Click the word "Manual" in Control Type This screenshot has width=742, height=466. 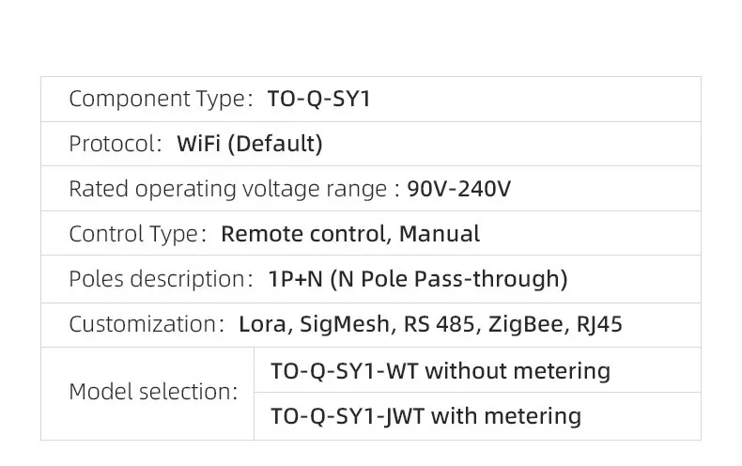point(440,234)
